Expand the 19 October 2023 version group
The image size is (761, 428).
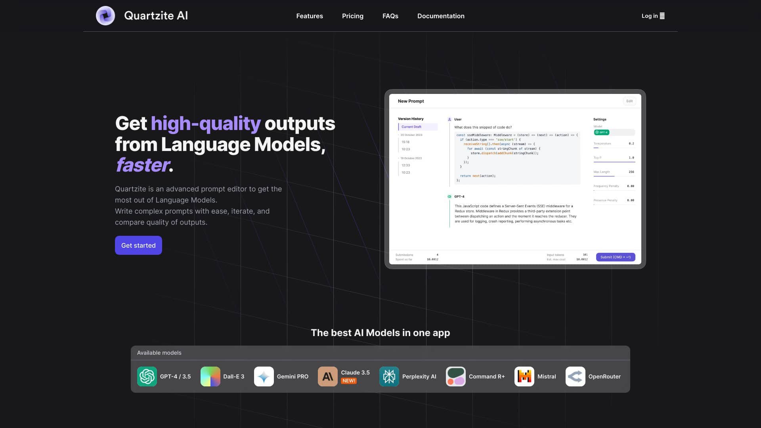pos(411,158)
